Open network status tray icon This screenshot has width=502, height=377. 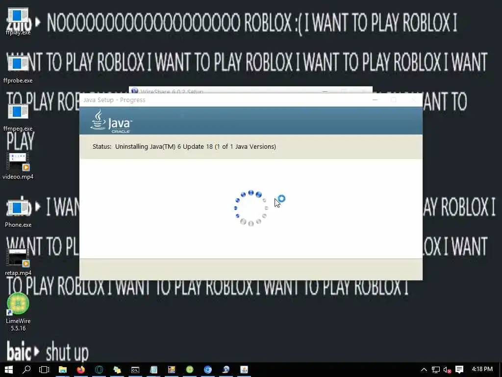[435, 370]
